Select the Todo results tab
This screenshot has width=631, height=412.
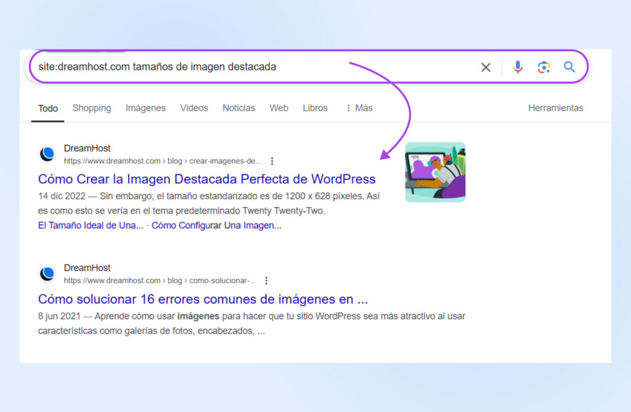48,108
